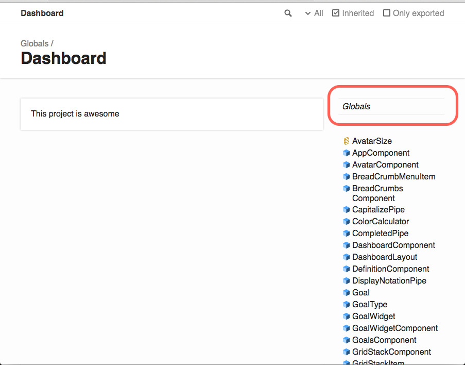The height and width of the screenshot is (365, 465).
Task: Open the GoalsComponent entry
Action: (x=384, y=340)
